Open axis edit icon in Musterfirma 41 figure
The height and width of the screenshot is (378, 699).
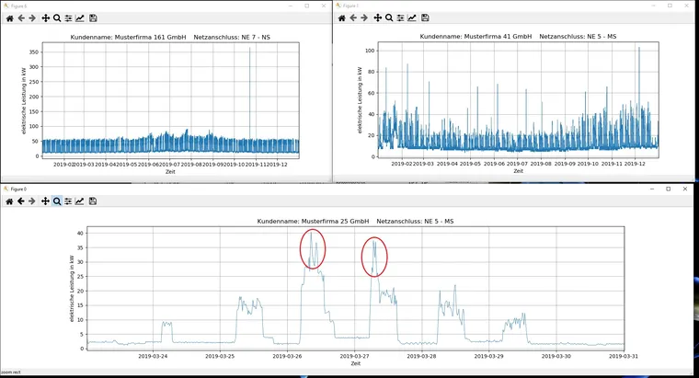point(412,17)
